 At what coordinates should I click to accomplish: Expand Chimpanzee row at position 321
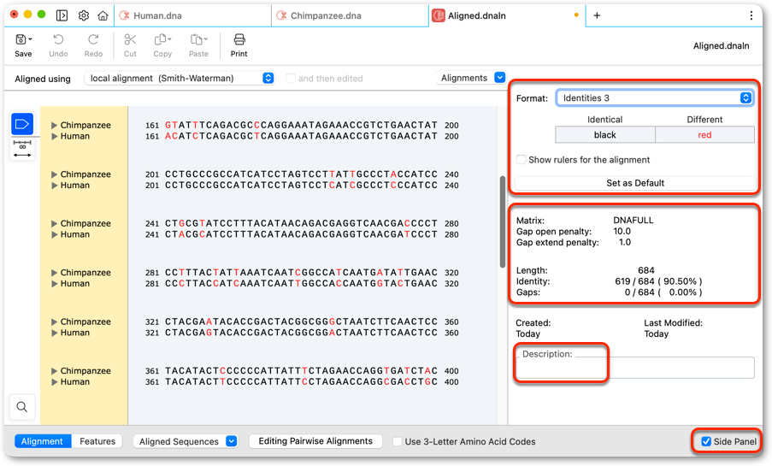click(x=54, y=321)
